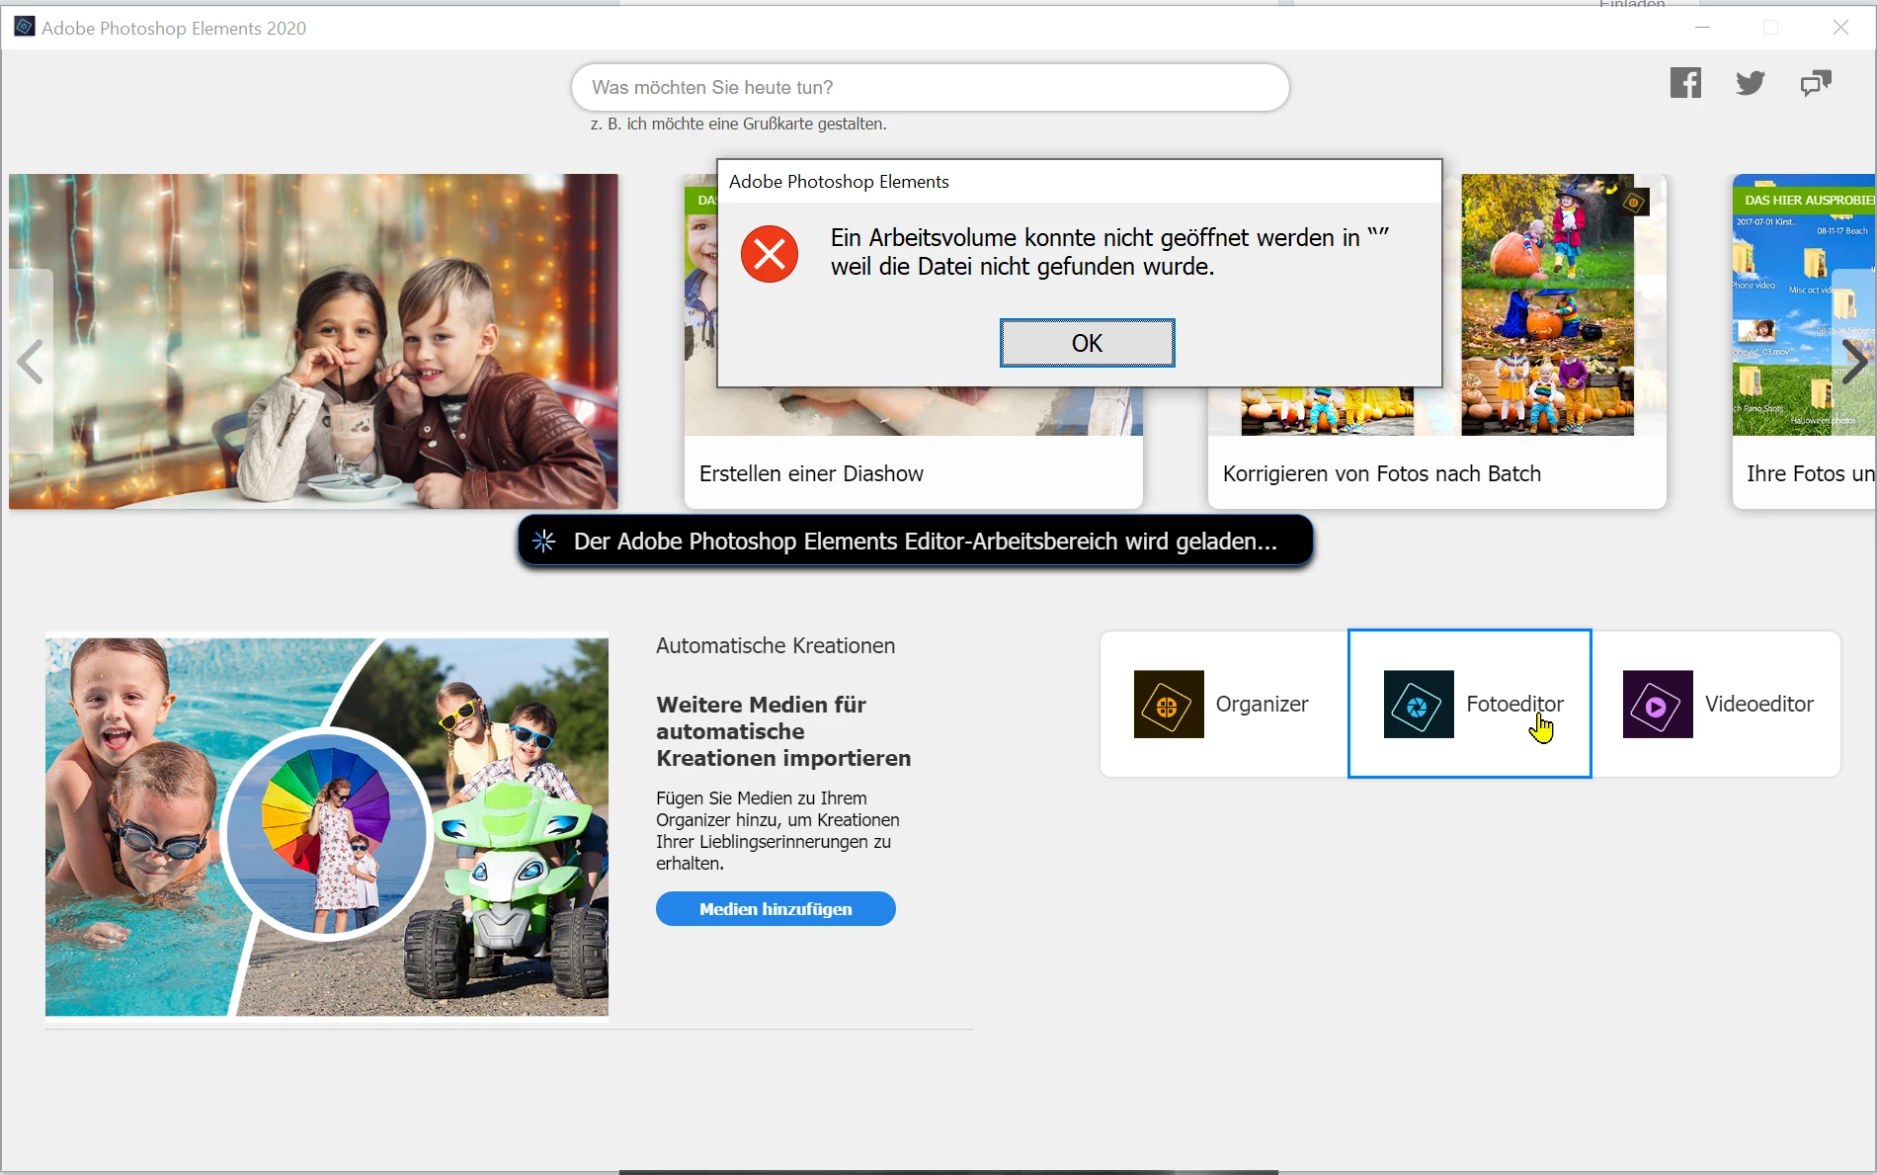Click the Fotoeditor label text

[x=1514, y=705]
